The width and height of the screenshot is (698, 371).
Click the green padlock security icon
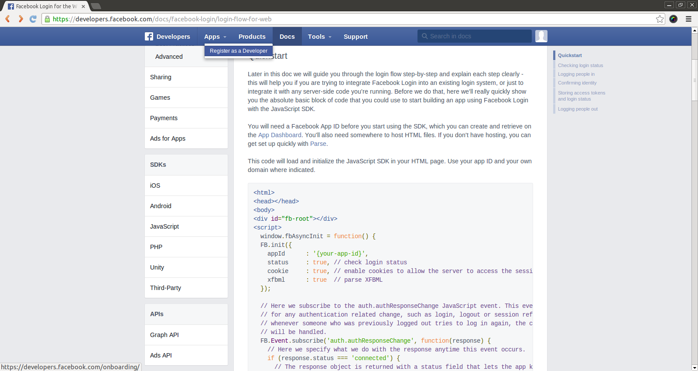[48, 19]
